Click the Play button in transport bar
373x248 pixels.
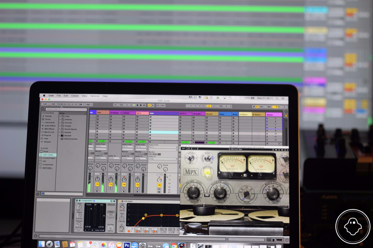click(134, 105)
